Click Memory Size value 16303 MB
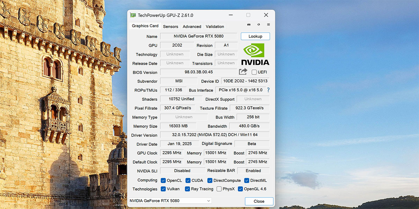 178,126
